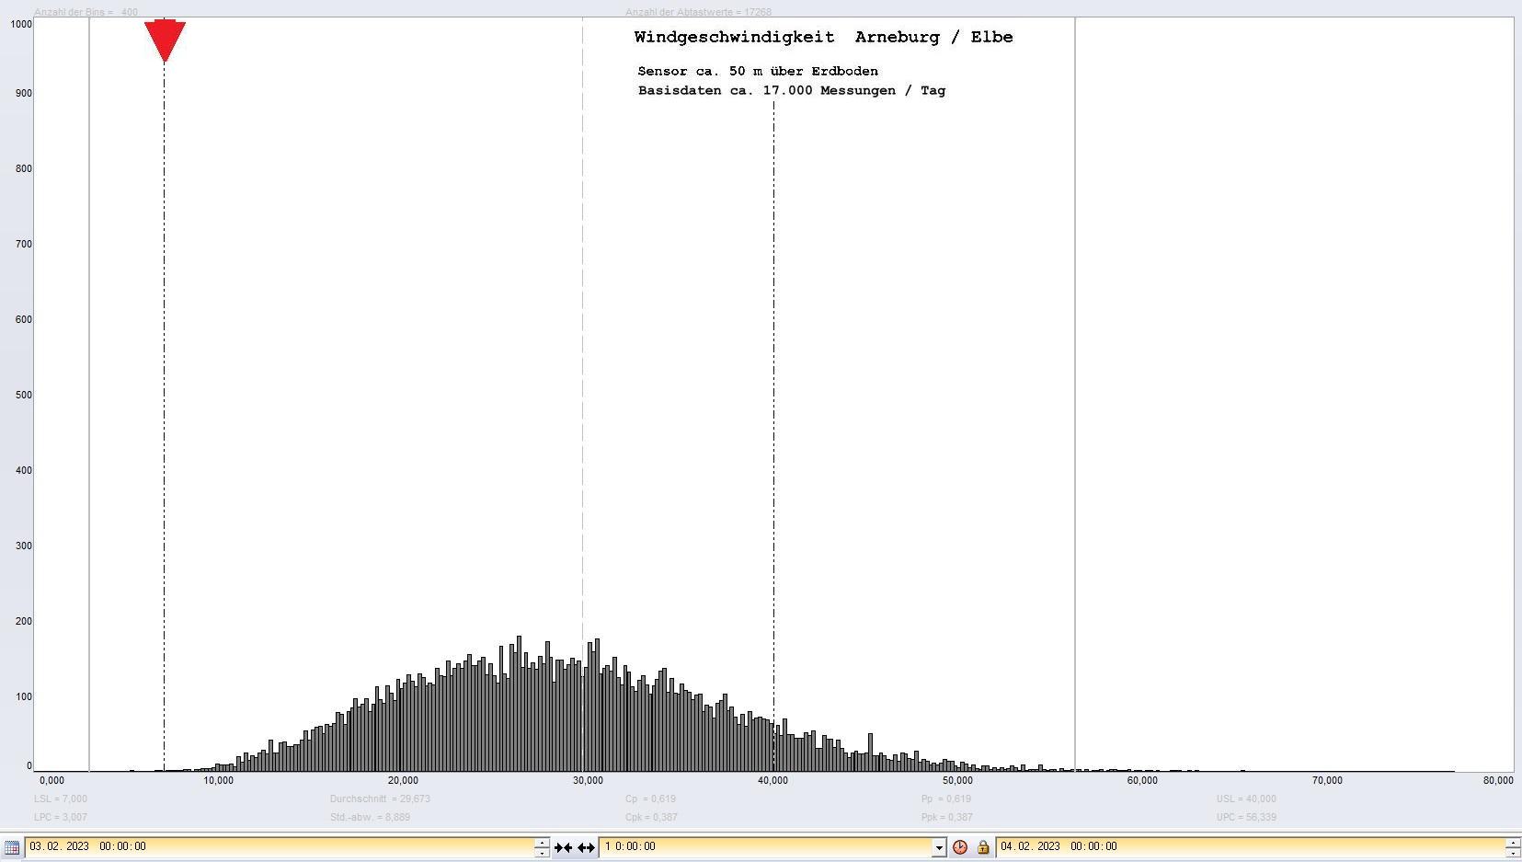Increase start date with up spinner arrow

542,842
